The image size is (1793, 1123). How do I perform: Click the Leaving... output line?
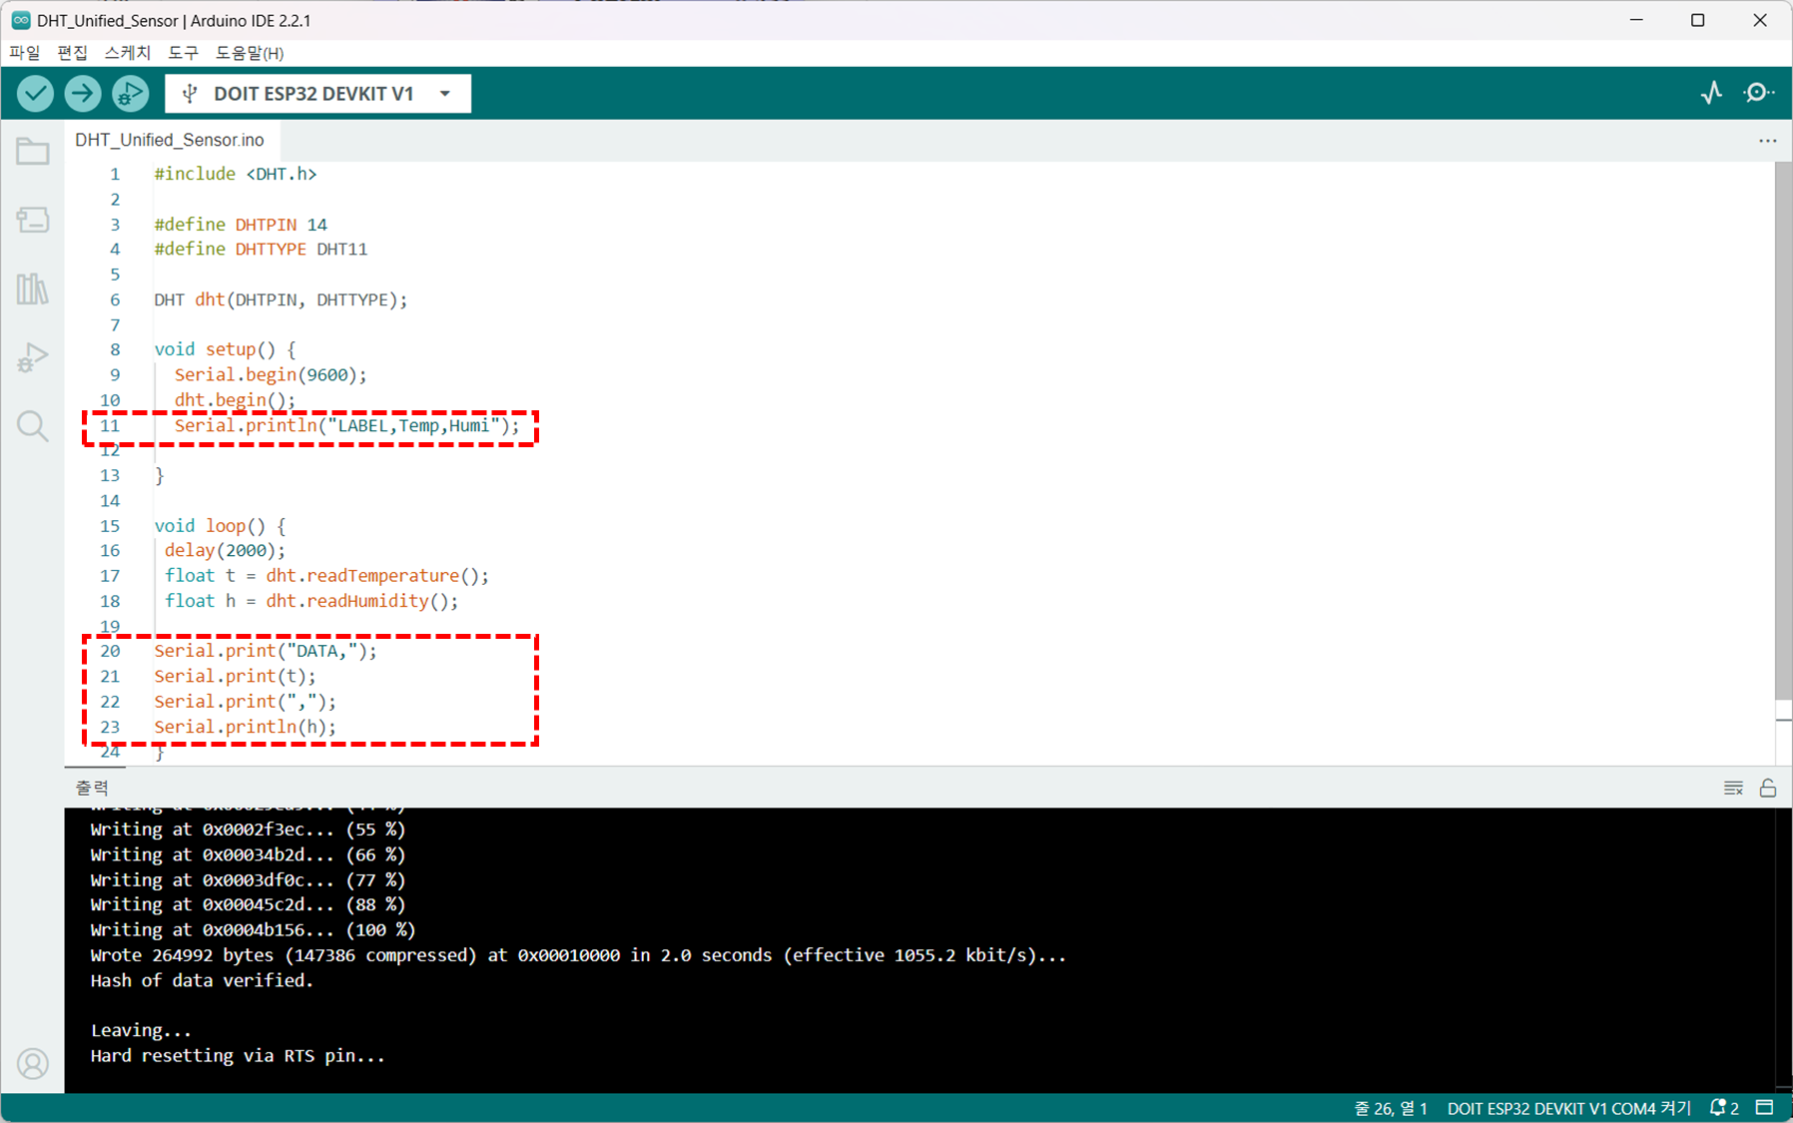(x=141, y=1030)
